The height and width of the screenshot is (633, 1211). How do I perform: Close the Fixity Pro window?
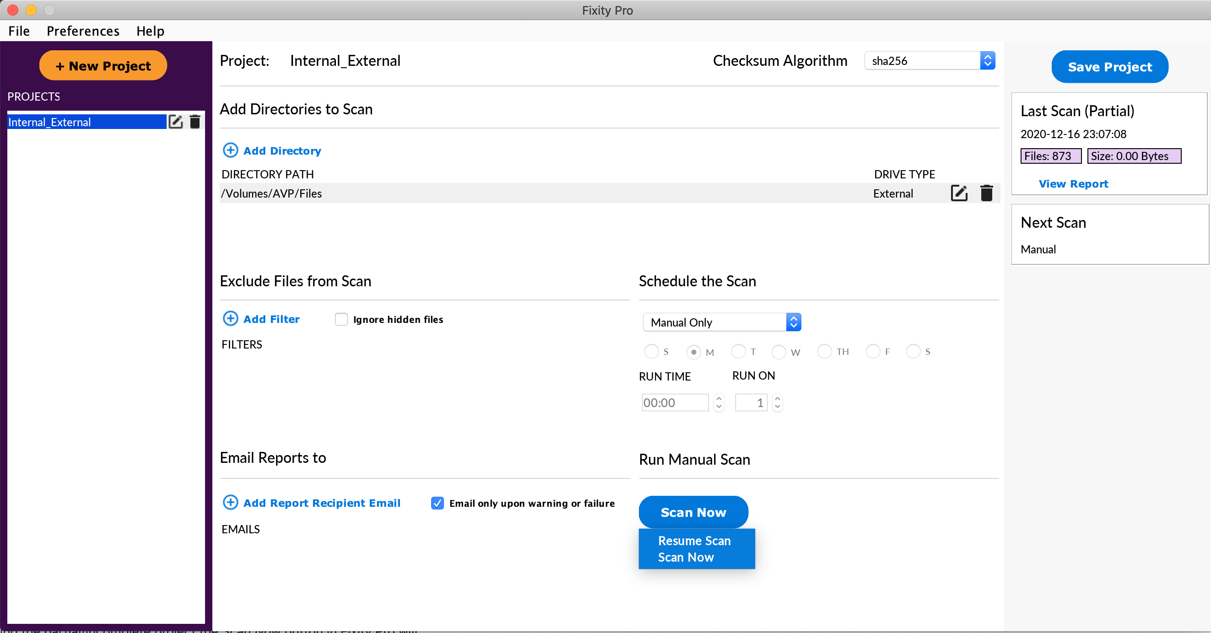click(x=13, y=10)
